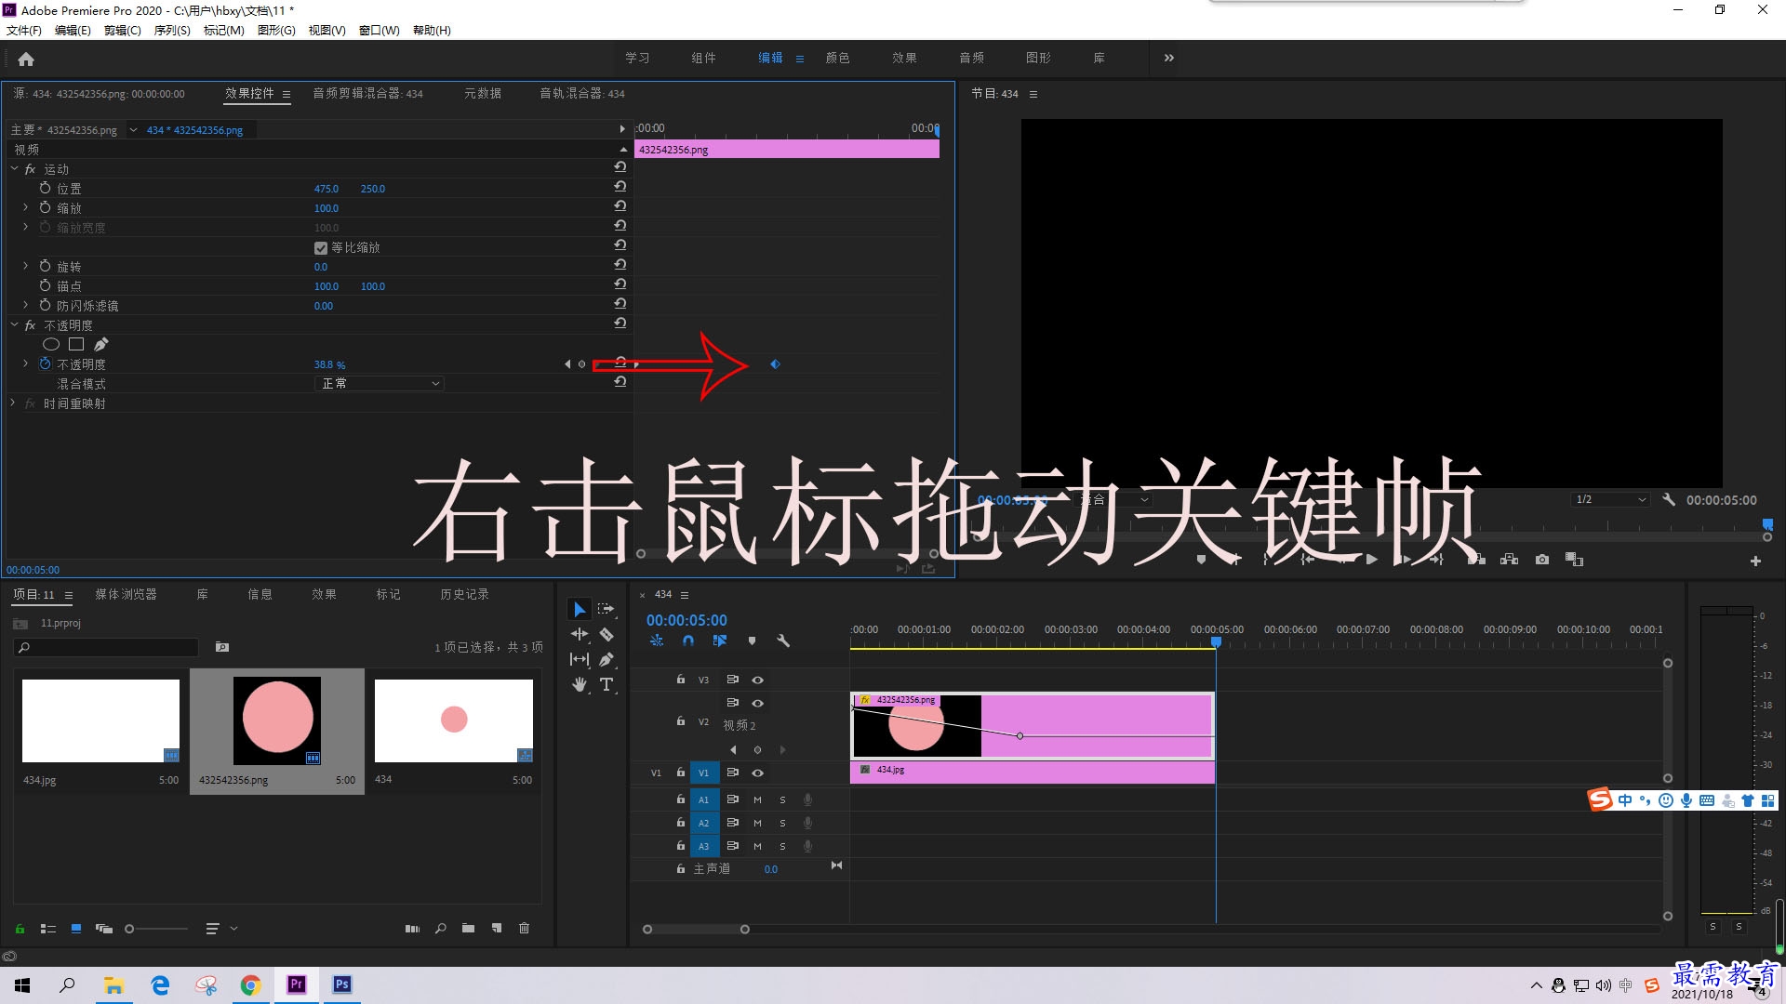Solo audio track A2
The image size is (1786, 1004).
[782, 823]
